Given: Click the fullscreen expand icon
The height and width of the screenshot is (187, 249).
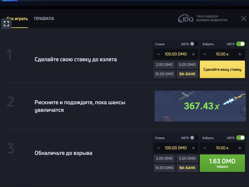Looking at the screenshot, I should pyautogui.click(x=6, y=24).
